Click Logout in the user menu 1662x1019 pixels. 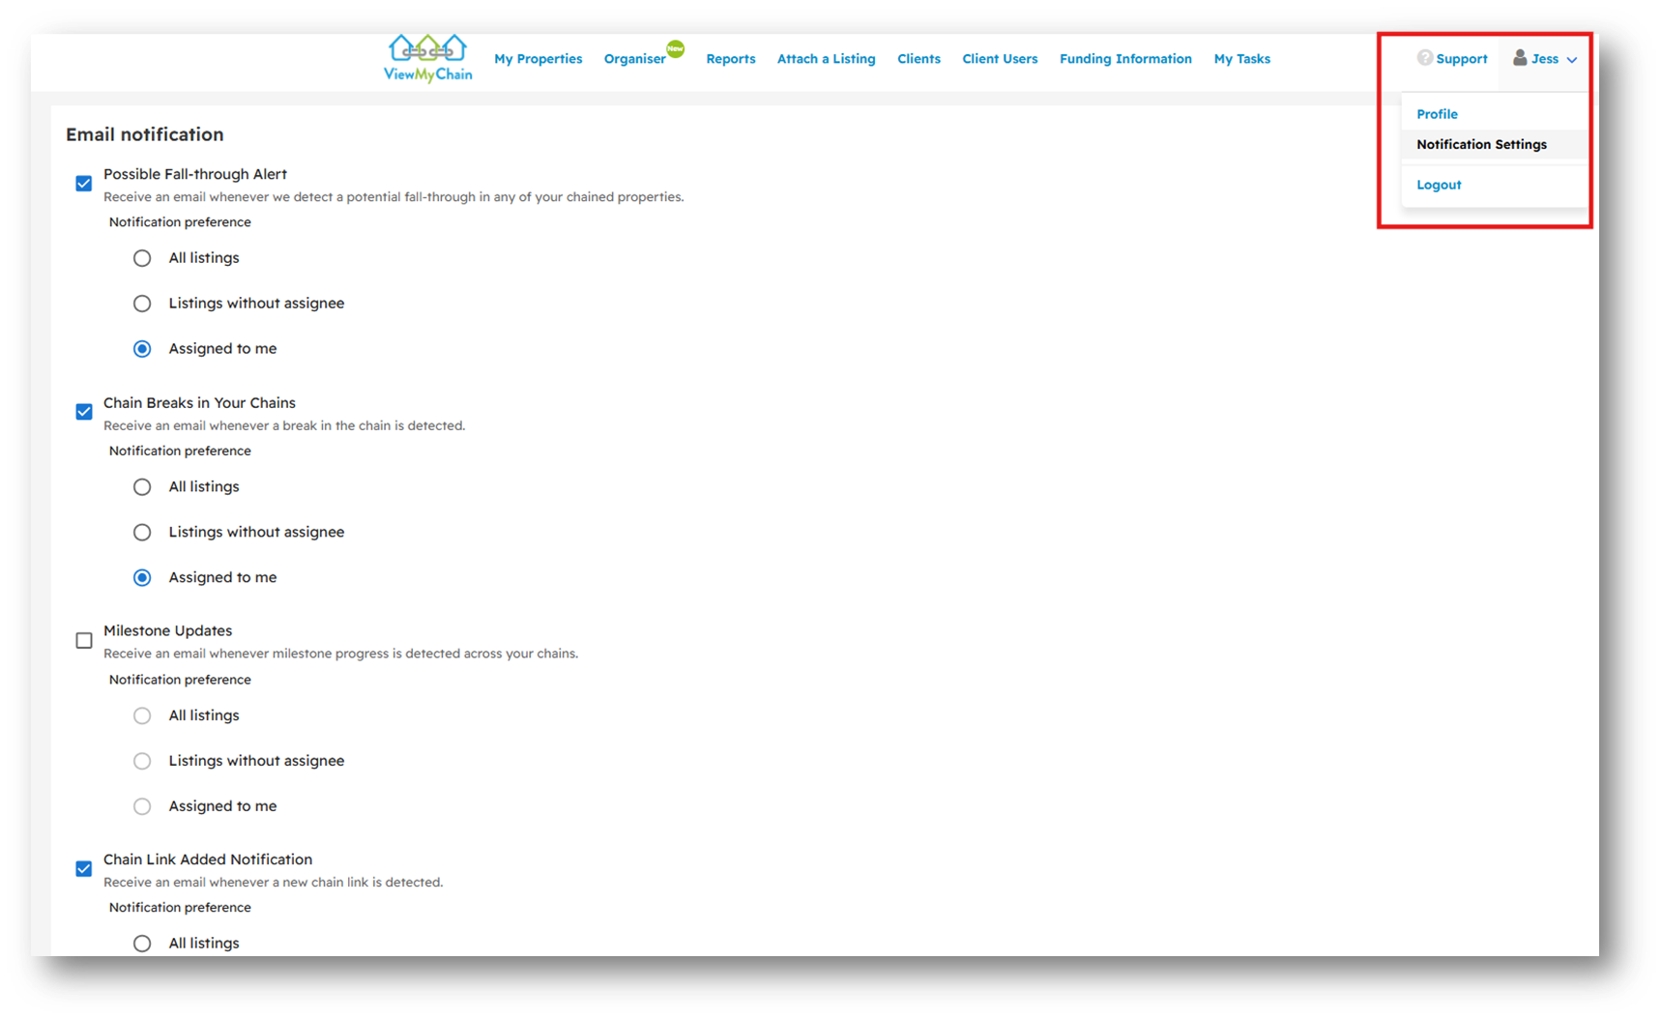pos(1439,185)
